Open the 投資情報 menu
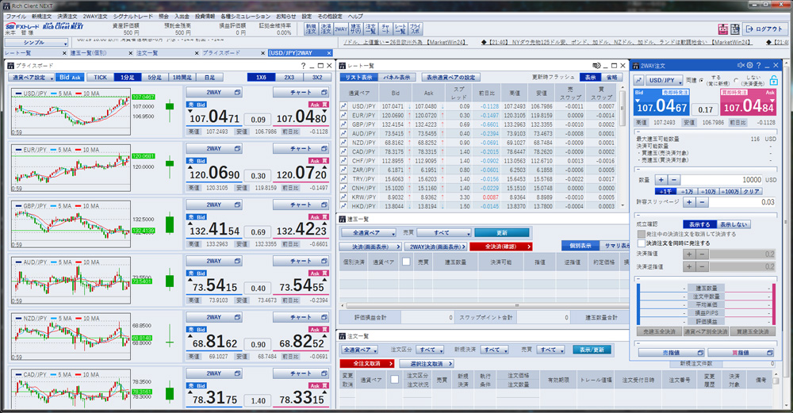The image size is (793, 413). click(x=205, y=16)
